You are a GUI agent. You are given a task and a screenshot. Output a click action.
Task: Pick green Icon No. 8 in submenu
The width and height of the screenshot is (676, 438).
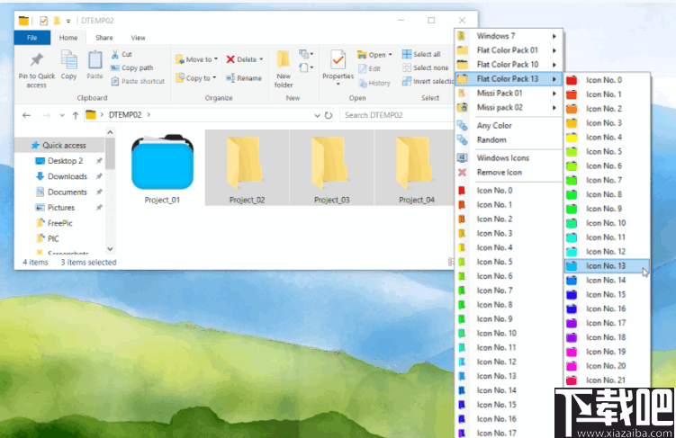click(x=607, y=194)
